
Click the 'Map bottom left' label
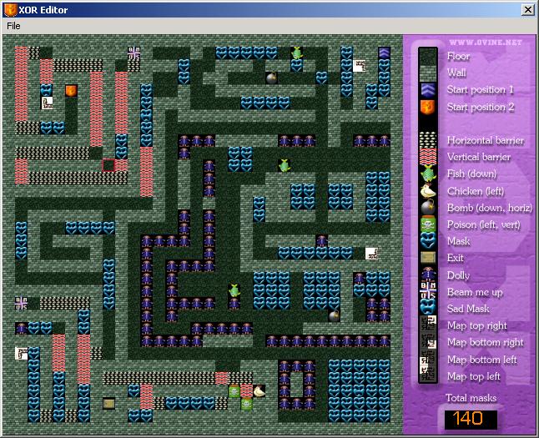click(x=481, y=360)
